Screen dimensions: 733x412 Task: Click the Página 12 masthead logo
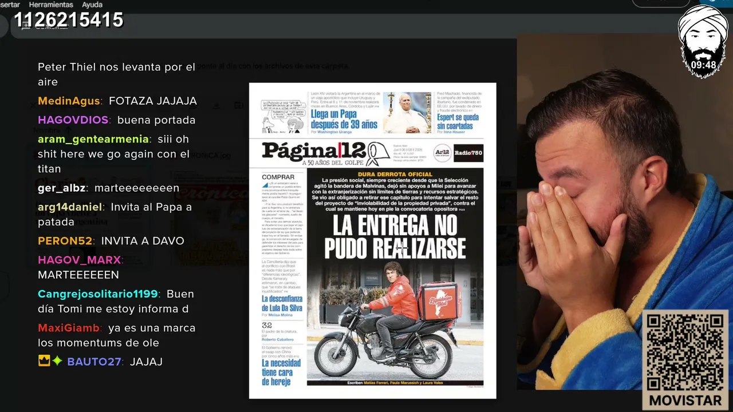pos(313,151)
